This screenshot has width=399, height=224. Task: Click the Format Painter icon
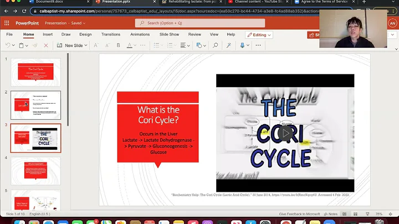point(35,45)
